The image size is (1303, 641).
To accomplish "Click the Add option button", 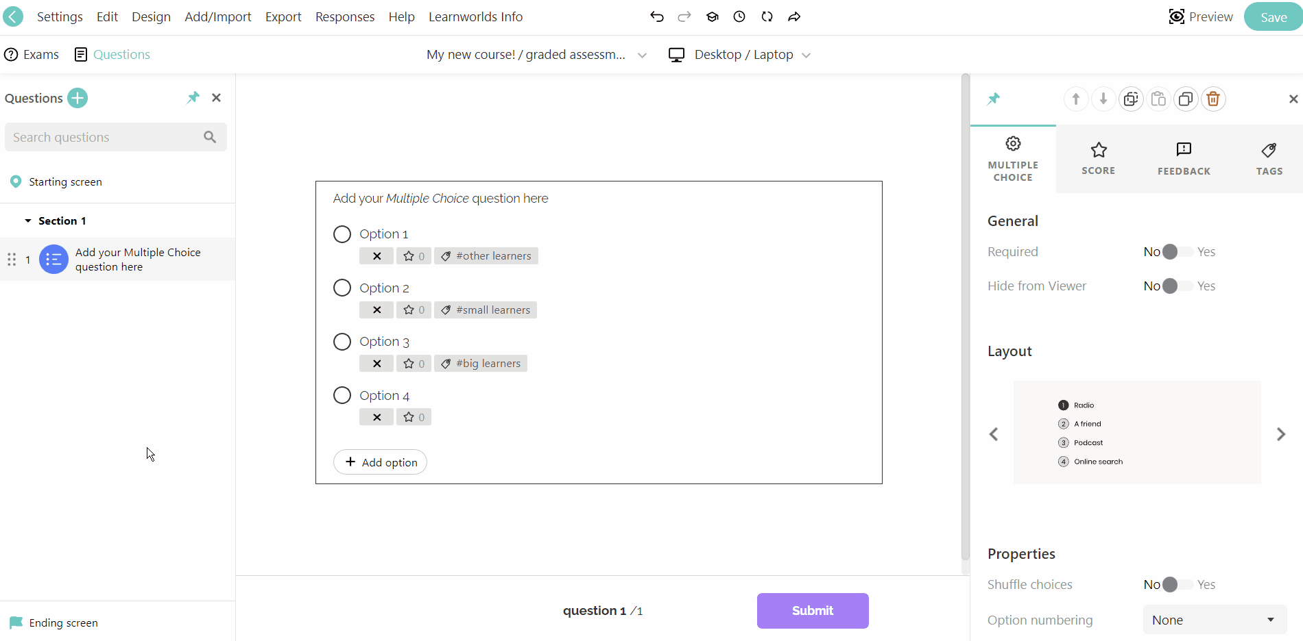I will coord(380,462).
